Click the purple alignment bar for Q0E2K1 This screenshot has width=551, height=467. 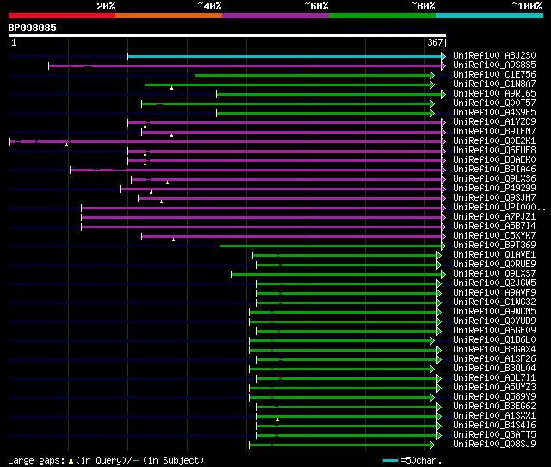[x=226, y=141]
